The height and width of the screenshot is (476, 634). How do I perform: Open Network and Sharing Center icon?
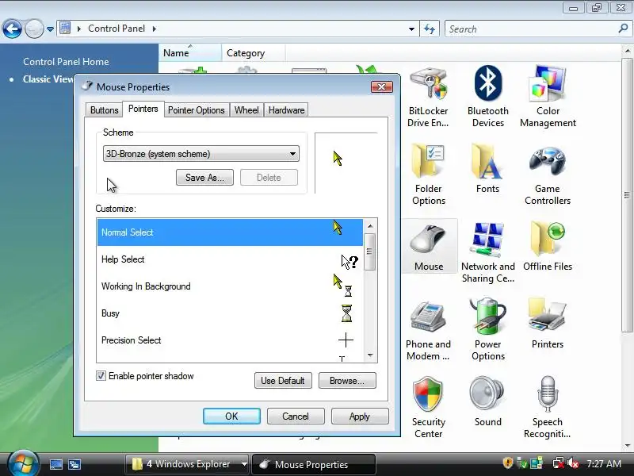click(x=487, y=251)
